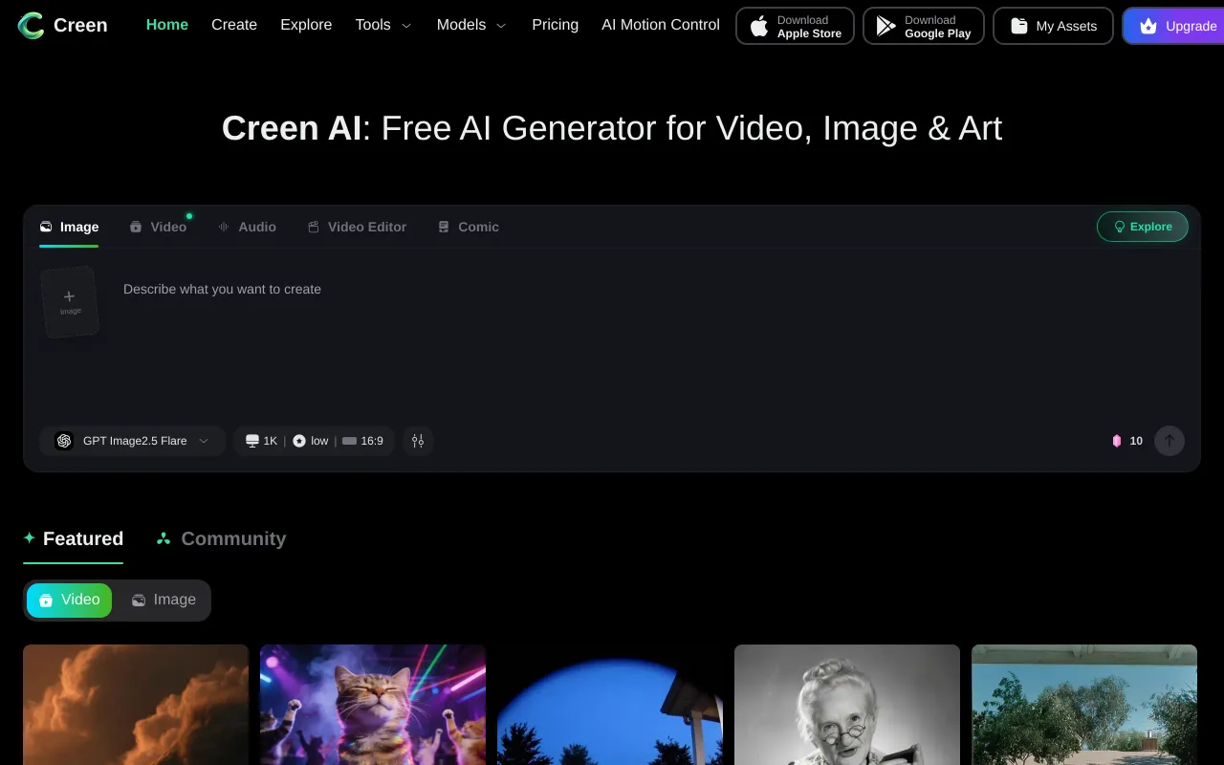Open the orange clouds video thumbnail
Viewport: 1224px width, 765px height.
[136, 705]
